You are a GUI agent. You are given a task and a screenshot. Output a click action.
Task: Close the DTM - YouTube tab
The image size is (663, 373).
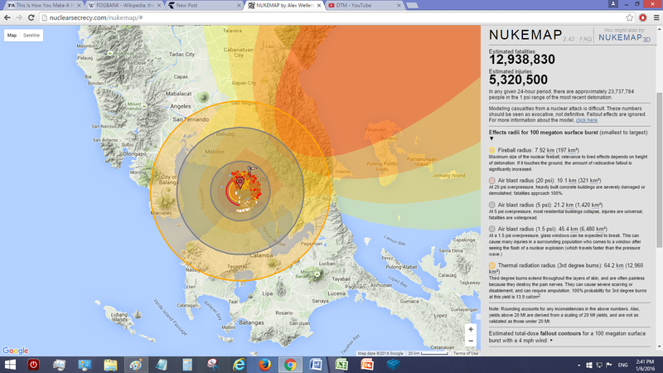click(399, 6)
